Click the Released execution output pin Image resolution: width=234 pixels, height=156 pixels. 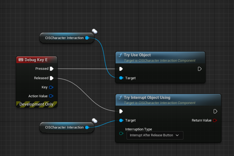point(52,78)
